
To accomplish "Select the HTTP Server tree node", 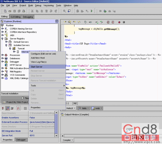I will (16, 65).
